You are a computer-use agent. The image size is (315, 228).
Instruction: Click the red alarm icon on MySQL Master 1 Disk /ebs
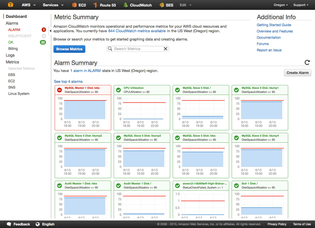point(59,90)
